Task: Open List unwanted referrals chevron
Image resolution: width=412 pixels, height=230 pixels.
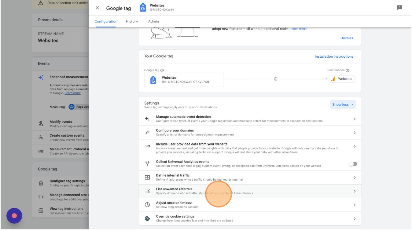Action: [x=355, y=191]
